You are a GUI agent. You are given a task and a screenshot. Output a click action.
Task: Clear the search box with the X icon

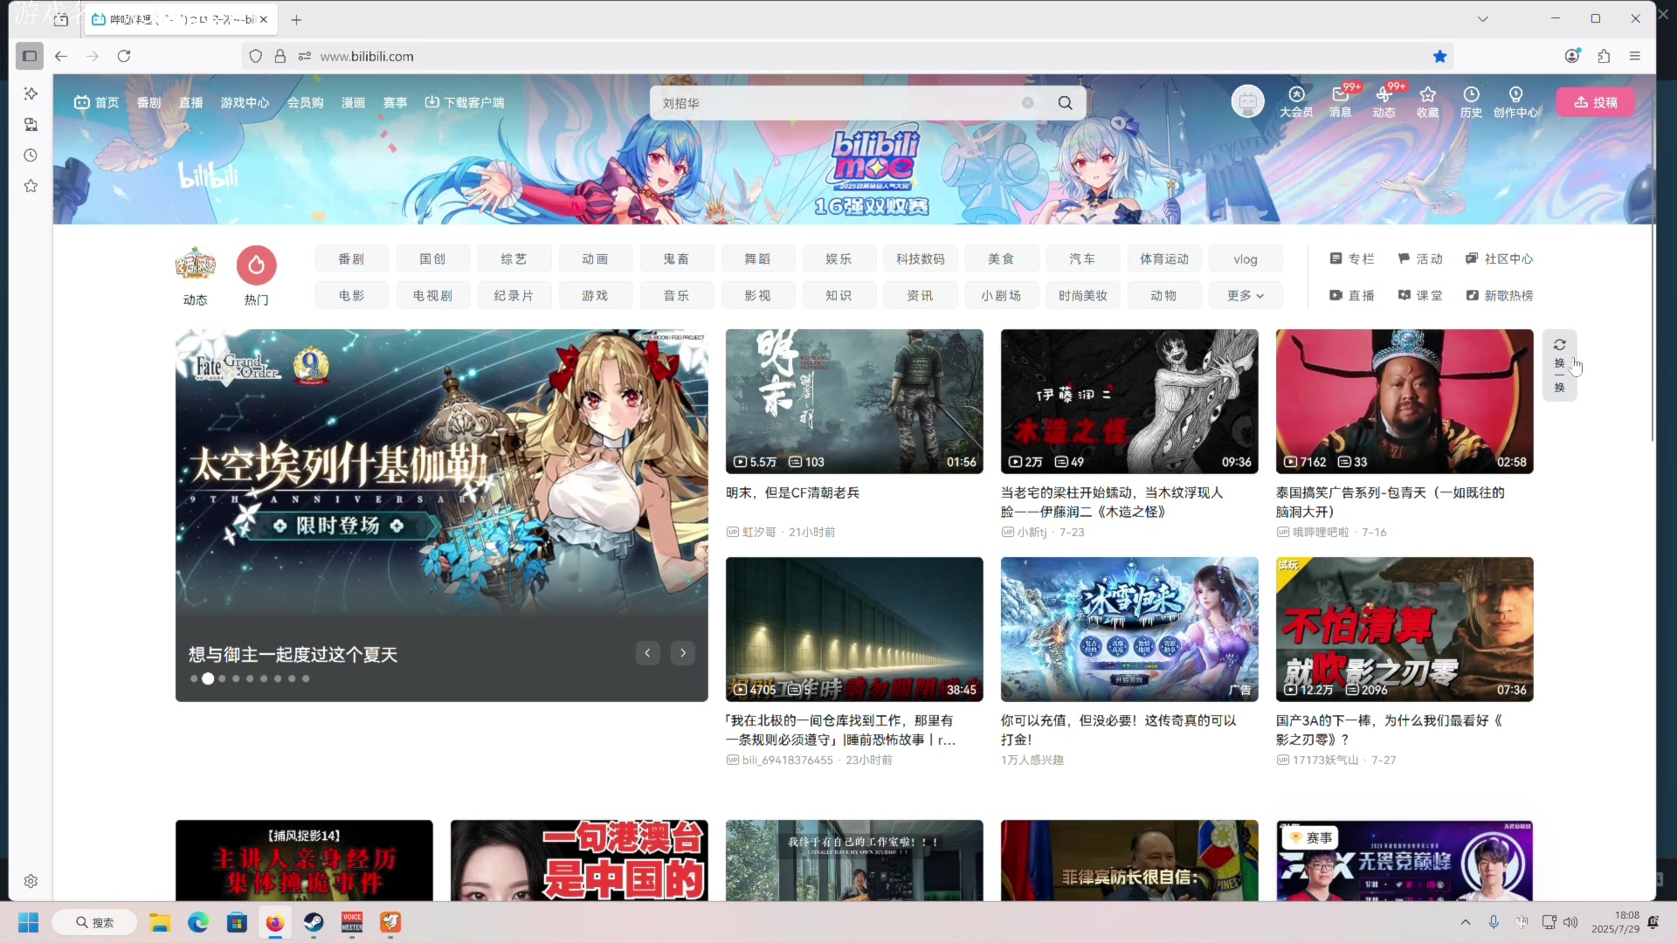pos(1028,103)
